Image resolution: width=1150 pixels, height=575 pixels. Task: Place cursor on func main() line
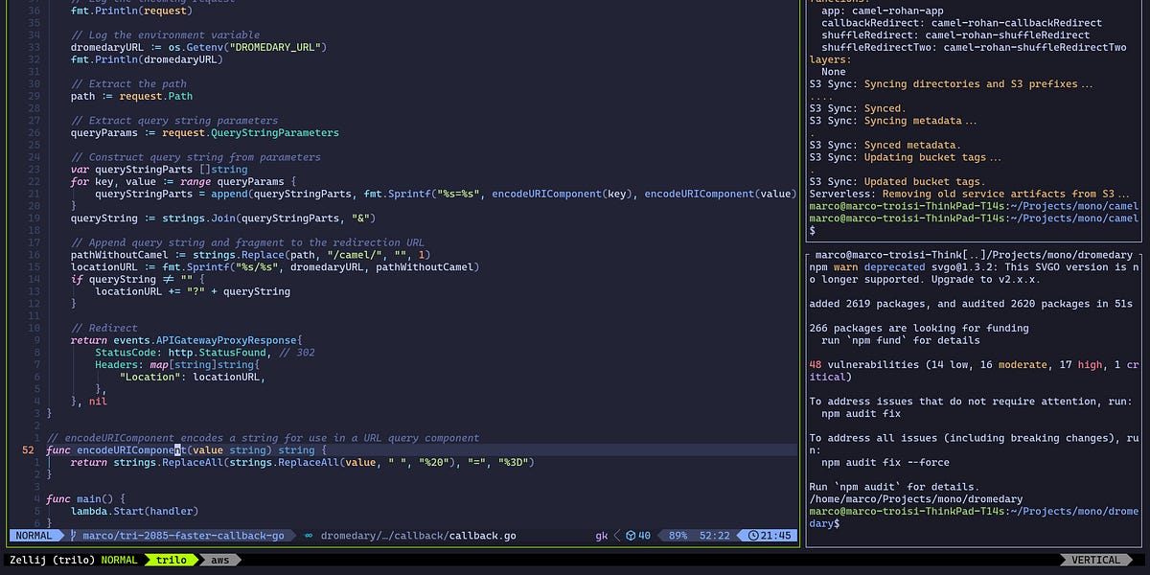coord(86,499)
